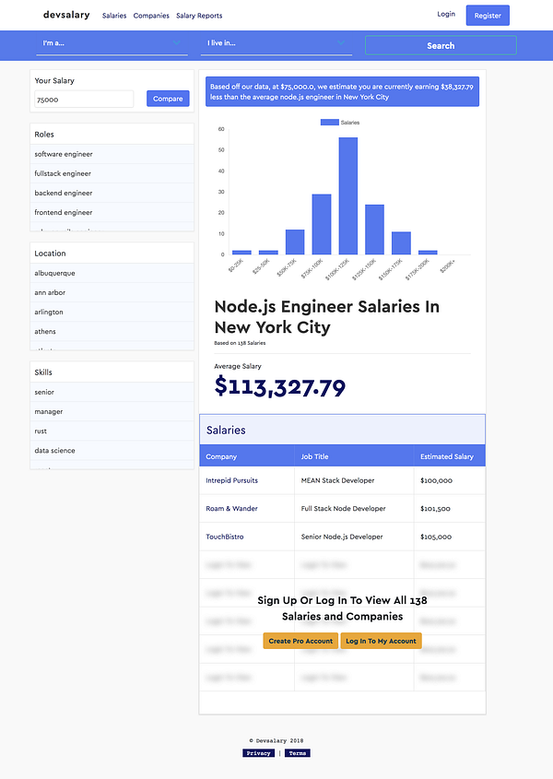Image resolution: width=553 pixels, height=779 pixels.
Task: Expand the "I live in..." dropdown
Action: coord(276,43)
